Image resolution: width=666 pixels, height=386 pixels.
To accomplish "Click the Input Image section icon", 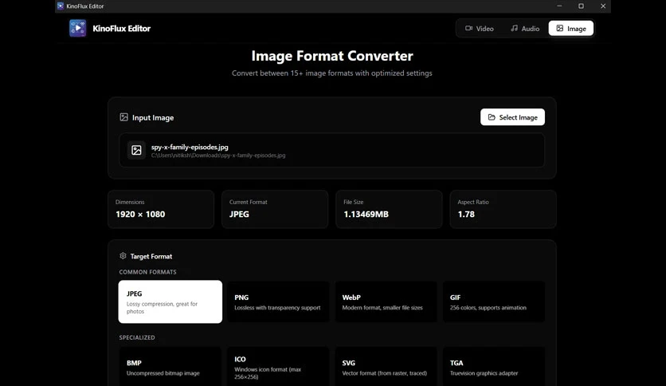I will pyautogui.click(x=123, y=117).
